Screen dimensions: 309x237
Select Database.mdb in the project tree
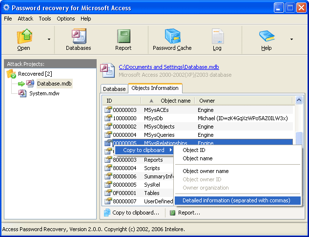(x=54, y=84)
